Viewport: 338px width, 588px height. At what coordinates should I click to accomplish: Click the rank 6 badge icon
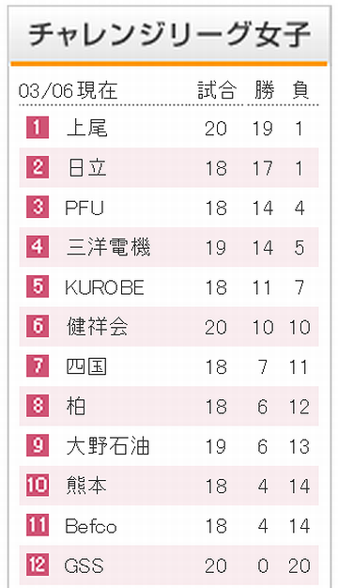pyautogui.click(x=38, y=327)
